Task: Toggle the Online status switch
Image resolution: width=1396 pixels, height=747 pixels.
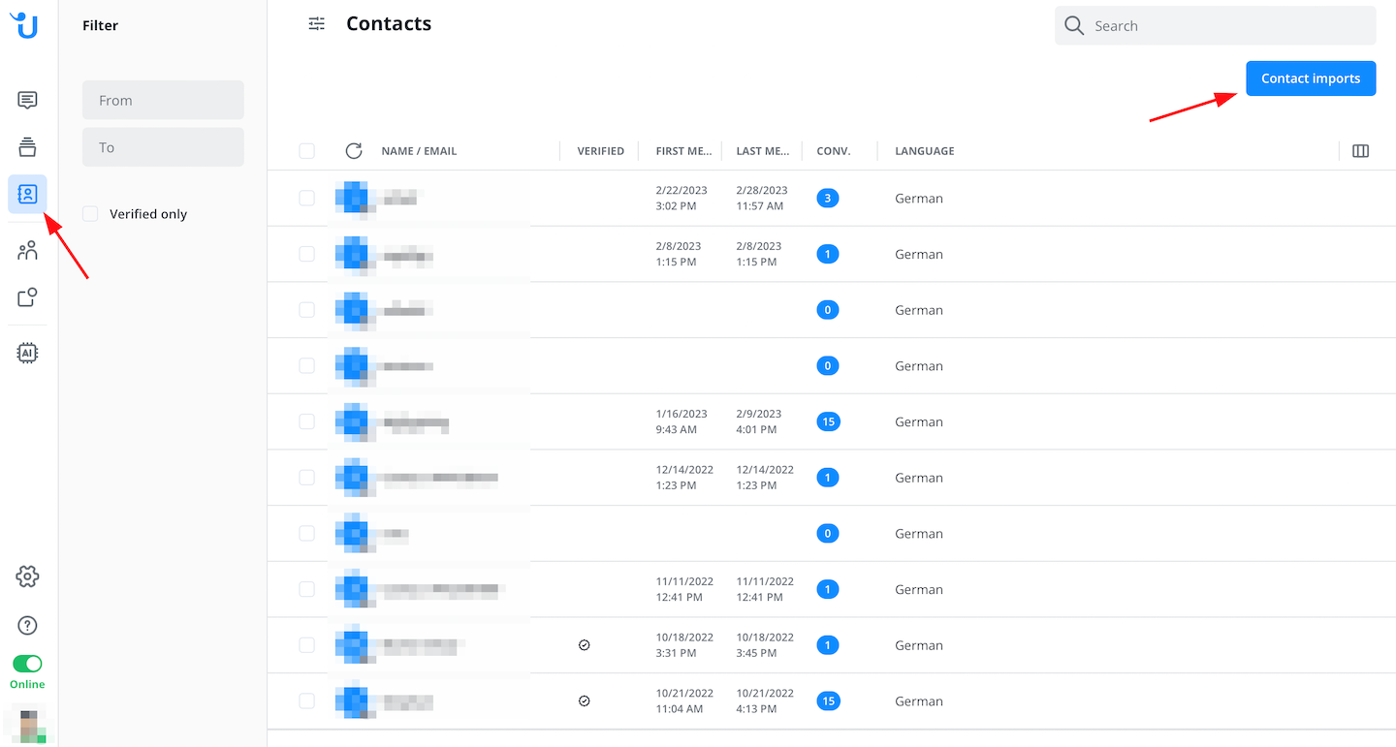Action: 27,664
